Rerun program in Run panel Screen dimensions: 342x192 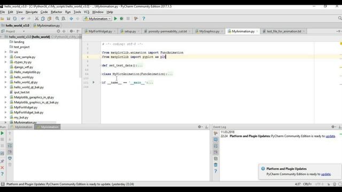[x=2, y=133]
